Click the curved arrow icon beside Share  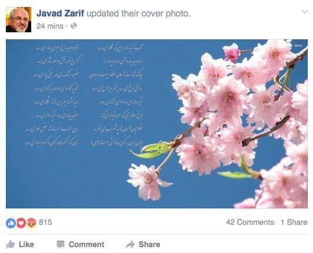point(131,245)
